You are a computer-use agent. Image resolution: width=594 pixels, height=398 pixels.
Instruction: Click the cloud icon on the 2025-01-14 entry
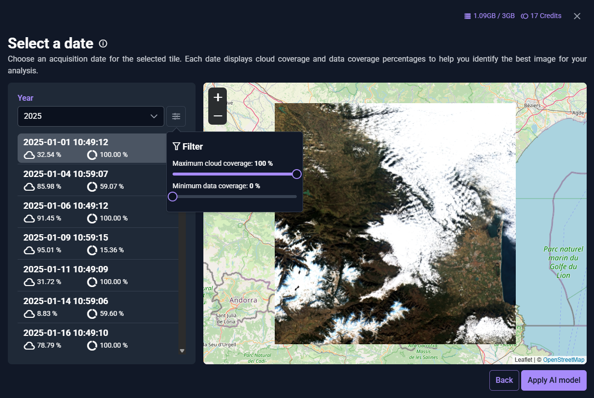29,313
